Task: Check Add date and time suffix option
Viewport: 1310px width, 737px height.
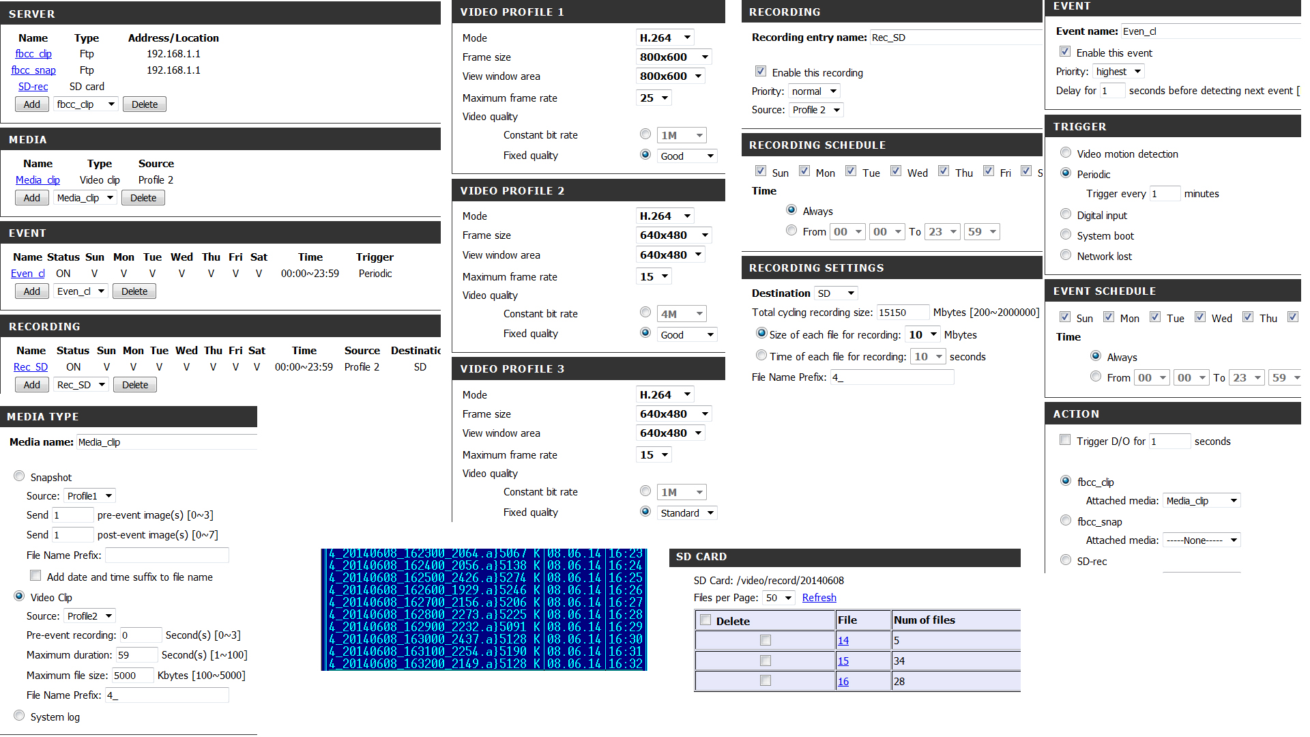Action: (x=35, y=576)
